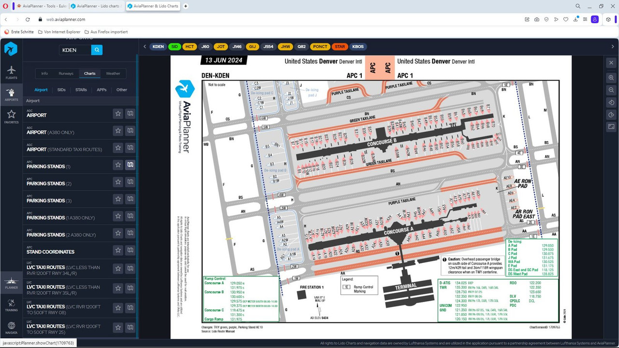Show the Other chart category

[122, 90]
